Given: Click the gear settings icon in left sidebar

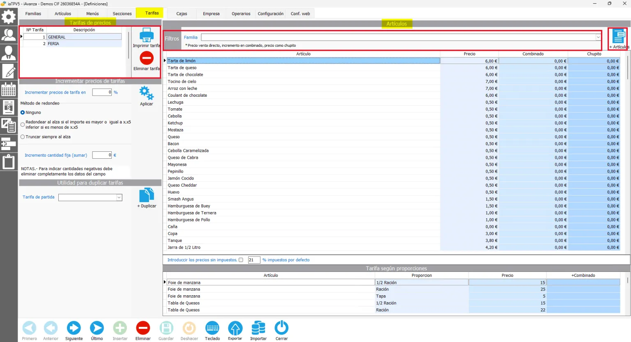Looking at the screenshot, I should (x=8, y=17).
